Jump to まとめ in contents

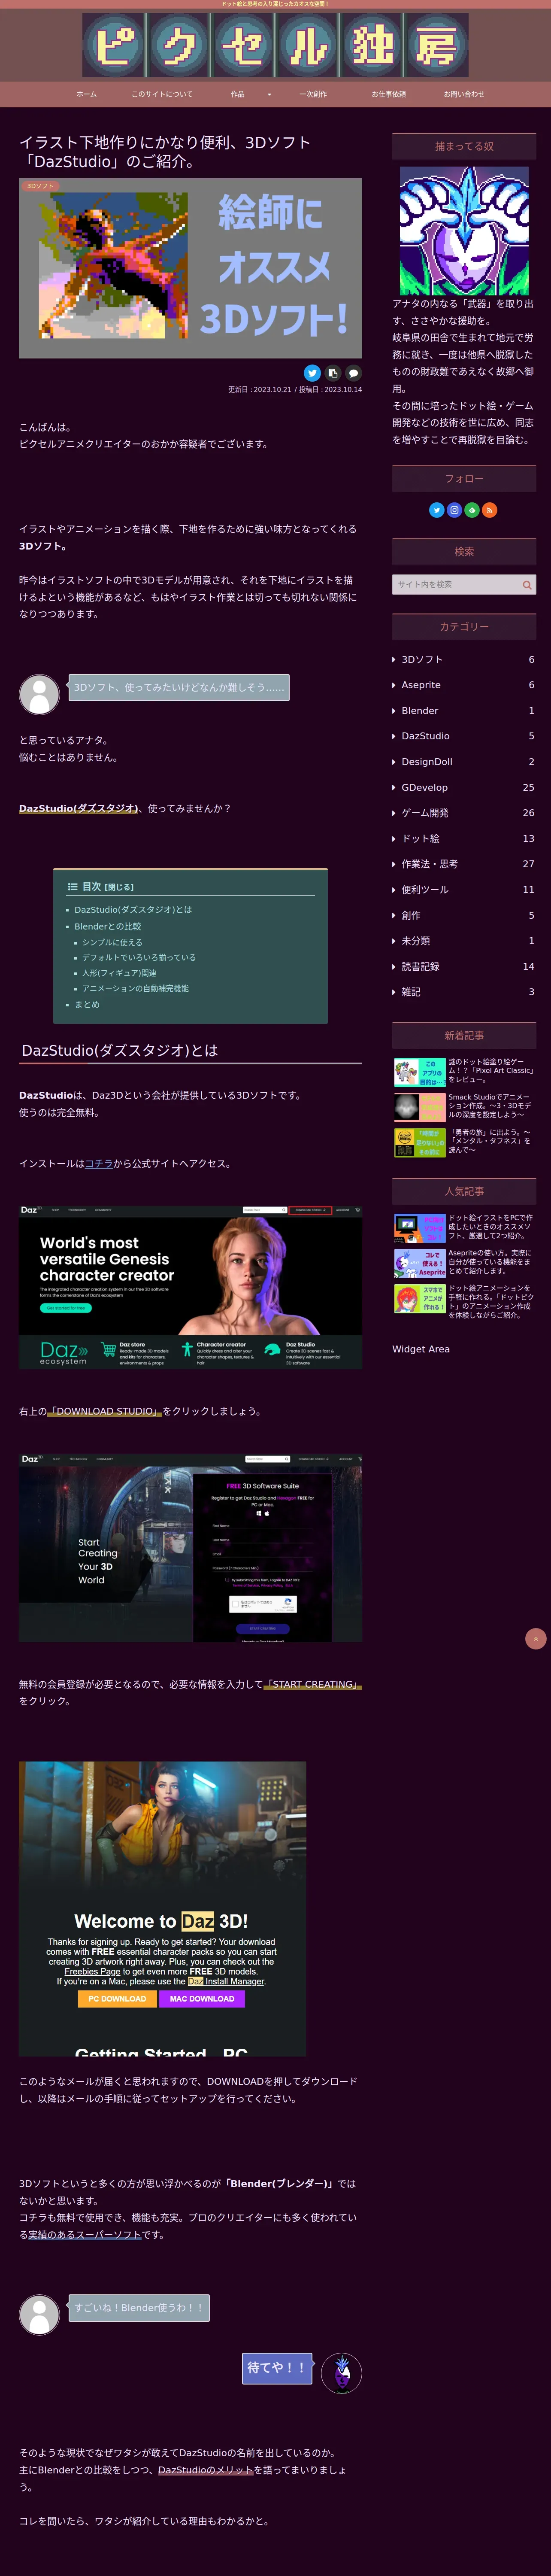click(87, 1005)
